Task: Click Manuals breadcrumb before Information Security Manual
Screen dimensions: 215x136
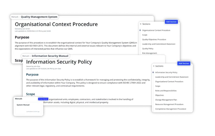Action: coord(26,56)
